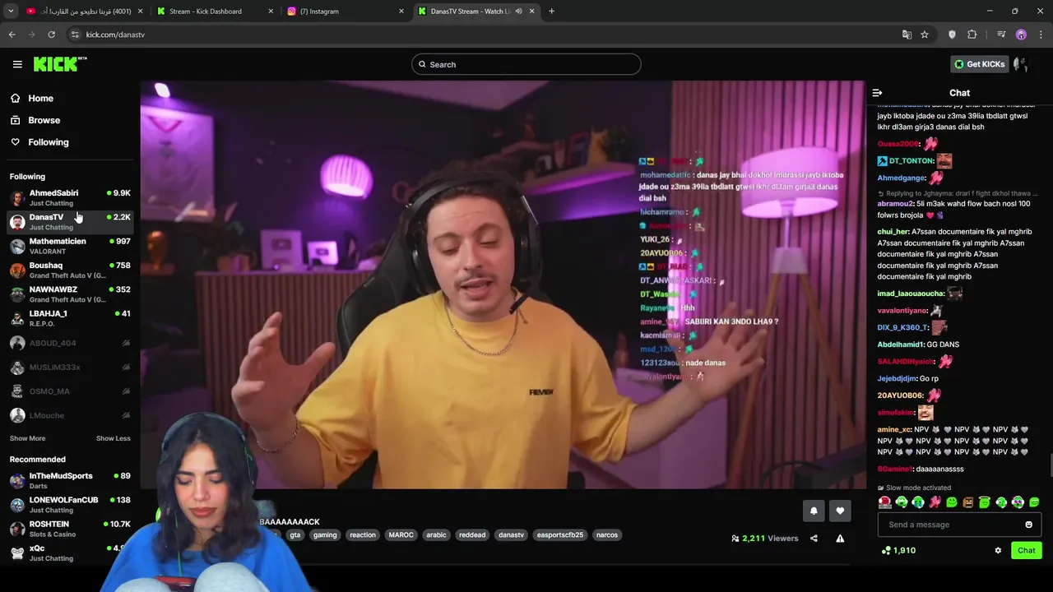Viewport: 1053px width, 592px height.
Task: Select the reaction tag
Action: coord(363,534)
